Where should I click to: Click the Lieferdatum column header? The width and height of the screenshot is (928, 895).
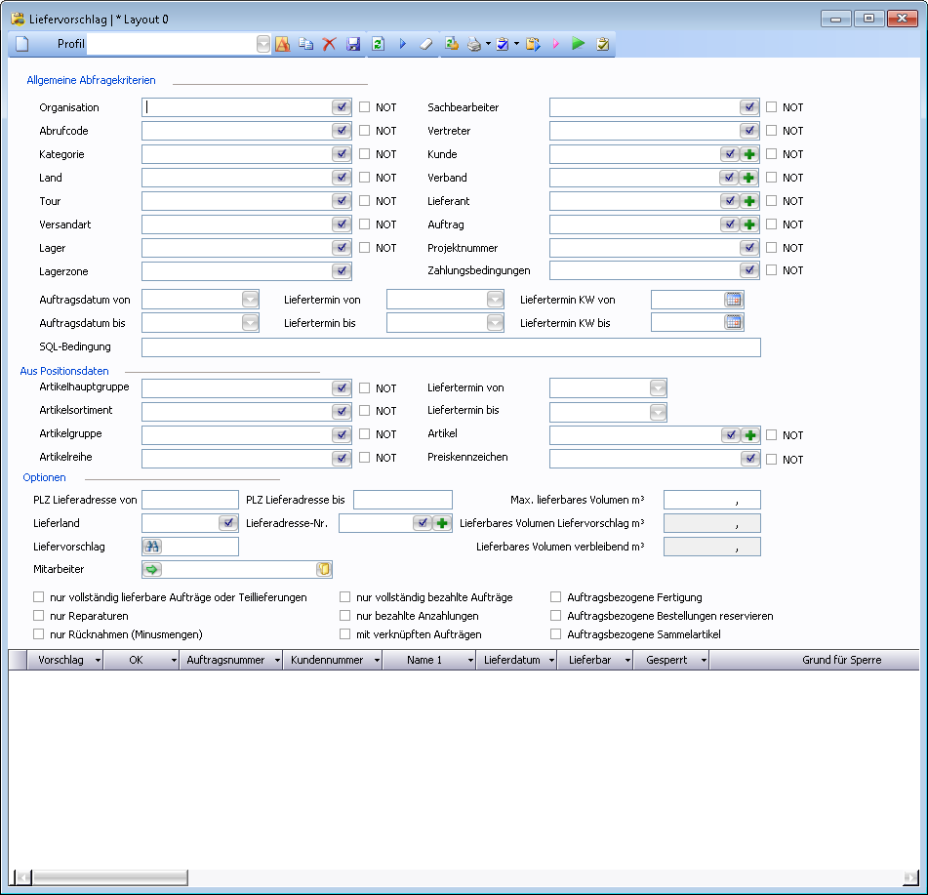pos(512,660)
